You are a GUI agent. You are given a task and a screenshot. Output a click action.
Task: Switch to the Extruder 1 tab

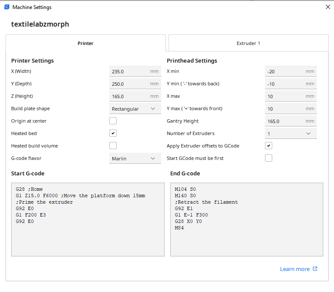(248, 43)
